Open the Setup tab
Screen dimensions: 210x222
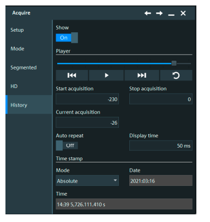tap(29, 30)
